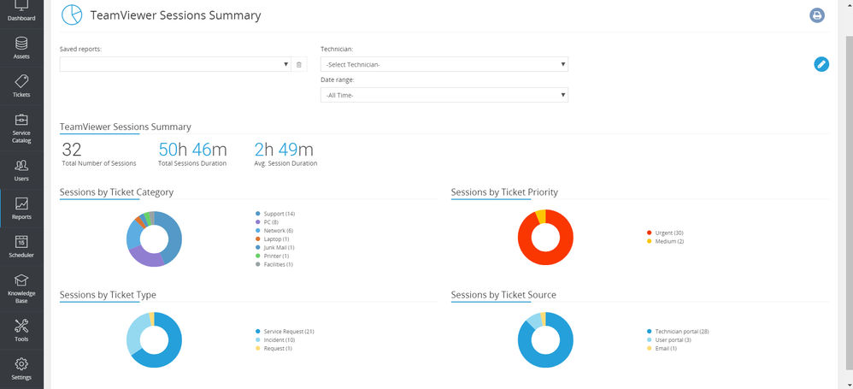Viewport: 853px width, 389px height.
Task: Click the Support (14) legend dot
Action: [x=258, y=214]
